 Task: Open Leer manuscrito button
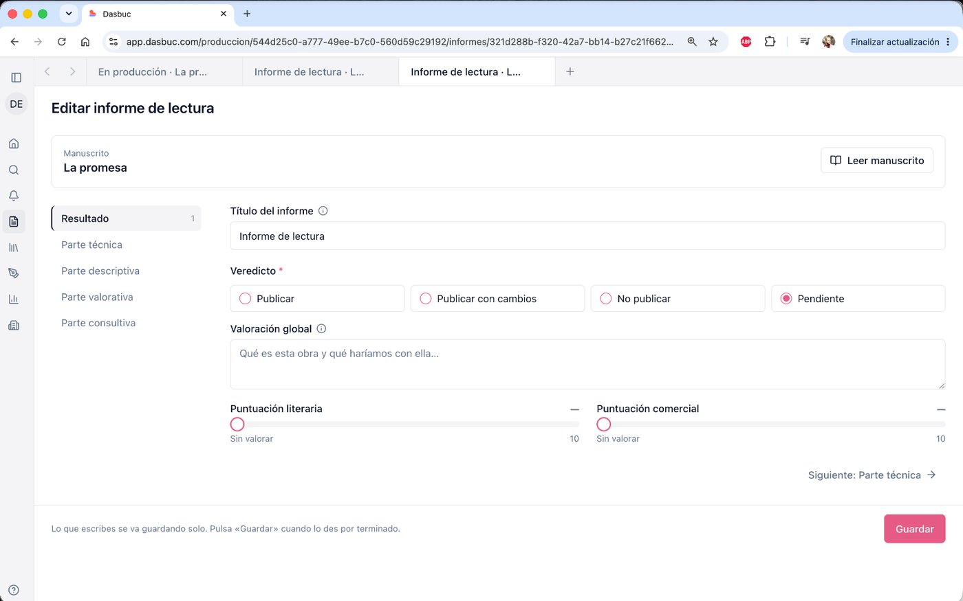(x=877, y=160)
